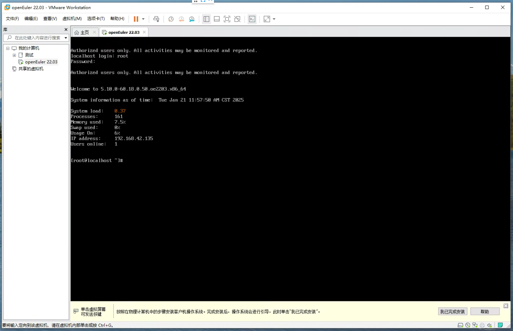Collapse the 我的计算机 tree node
This screenshot has width=513, height=331.
click(x=8, y=48)
